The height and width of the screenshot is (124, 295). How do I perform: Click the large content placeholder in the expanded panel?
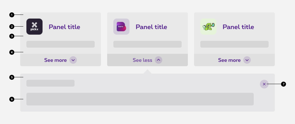tap(140, 99)
